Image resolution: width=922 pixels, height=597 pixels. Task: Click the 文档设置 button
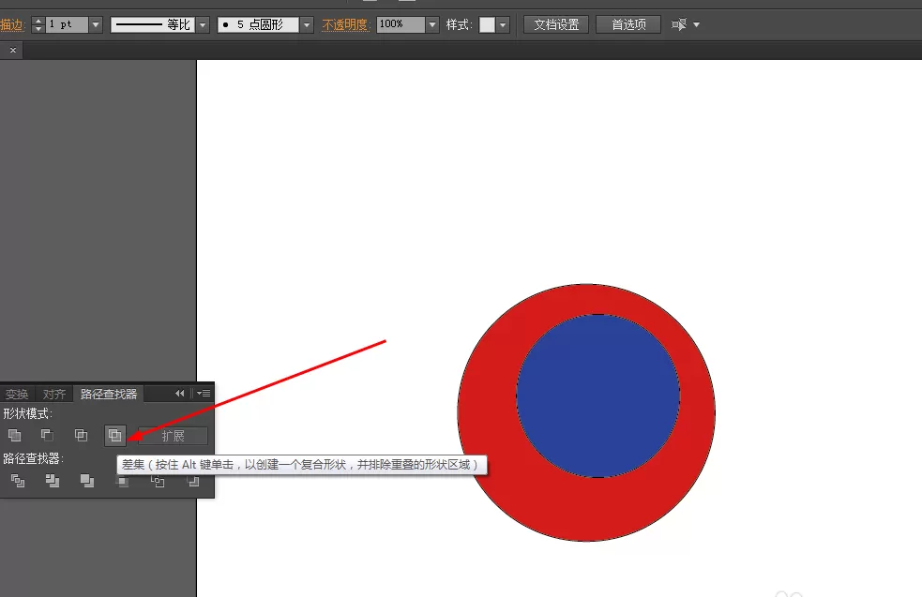(x=556, y=24)
